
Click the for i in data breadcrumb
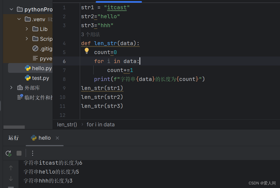[x=101, y=124]
